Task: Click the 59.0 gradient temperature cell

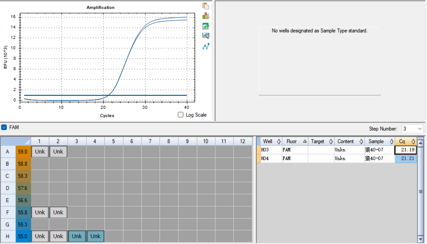Action: point(23,152)
